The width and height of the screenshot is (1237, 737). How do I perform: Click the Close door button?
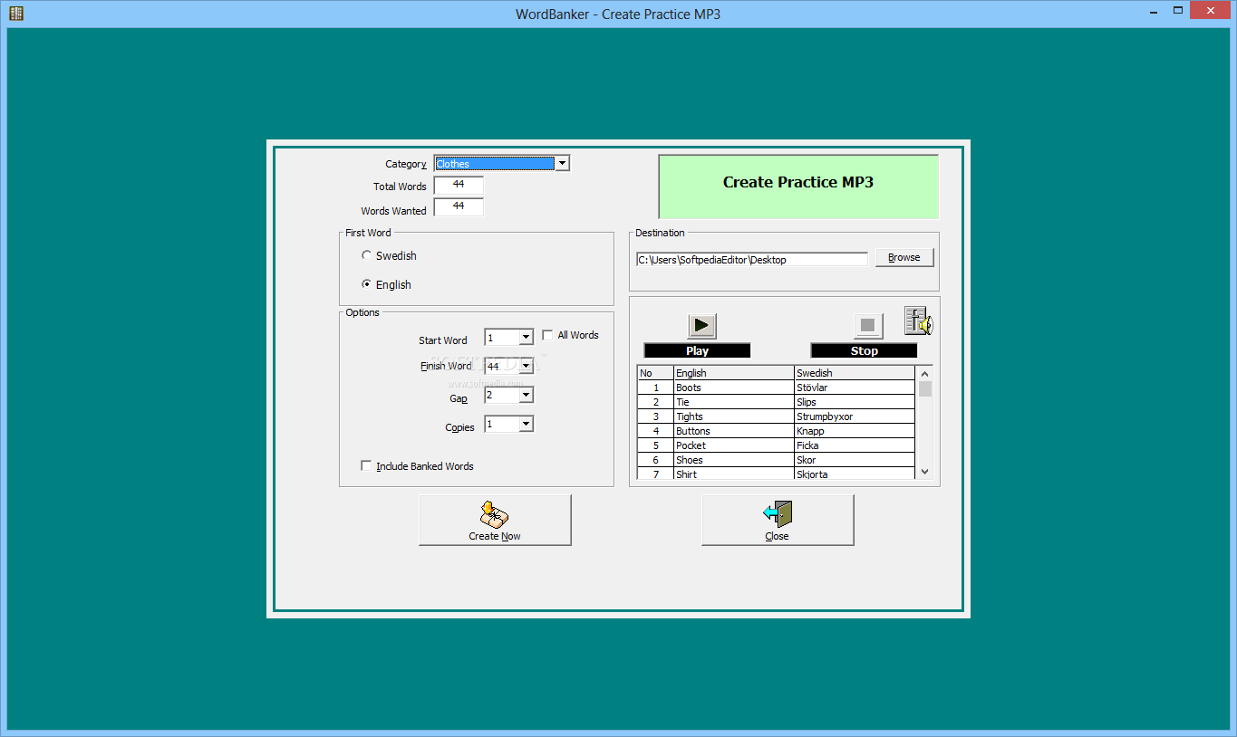(x=778, y=520)
